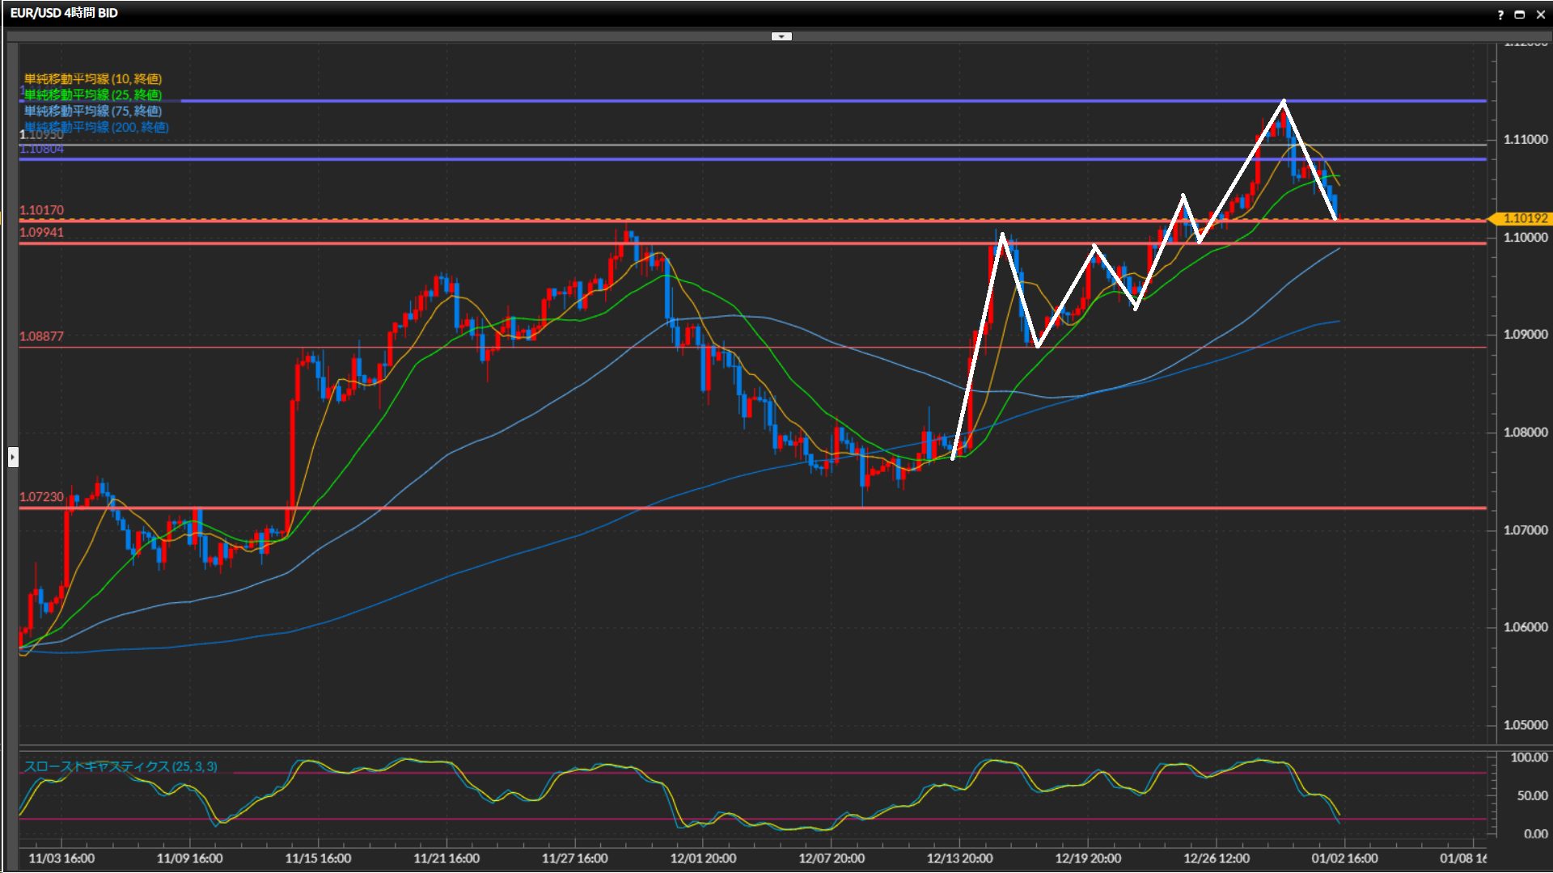Select the 1.08877 horizontal line label
Image resolution: width=1553 pixels, height=873 pixels.
[41, 336]
